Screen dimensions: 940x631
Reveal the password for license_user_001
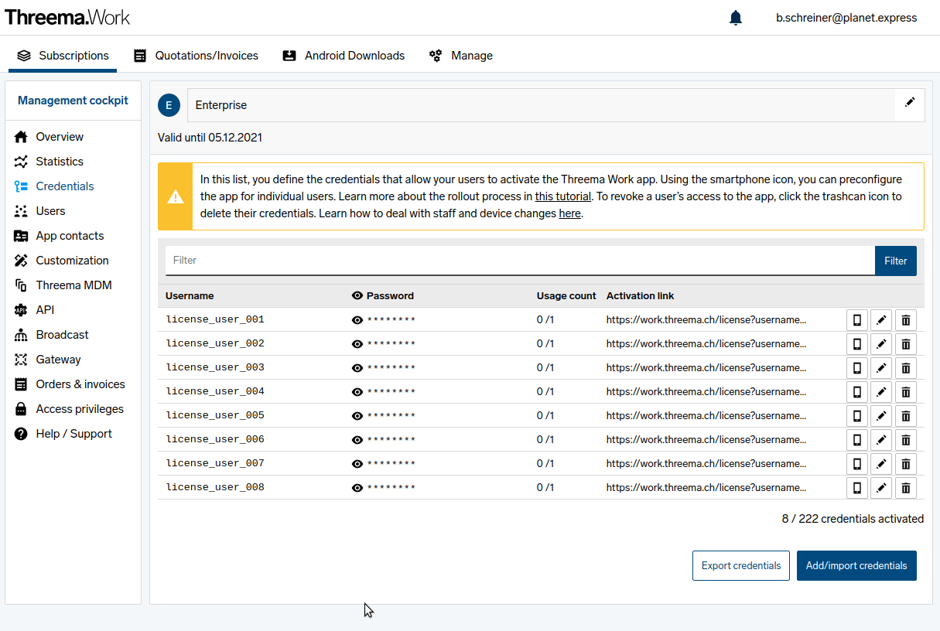coord(357,319)
